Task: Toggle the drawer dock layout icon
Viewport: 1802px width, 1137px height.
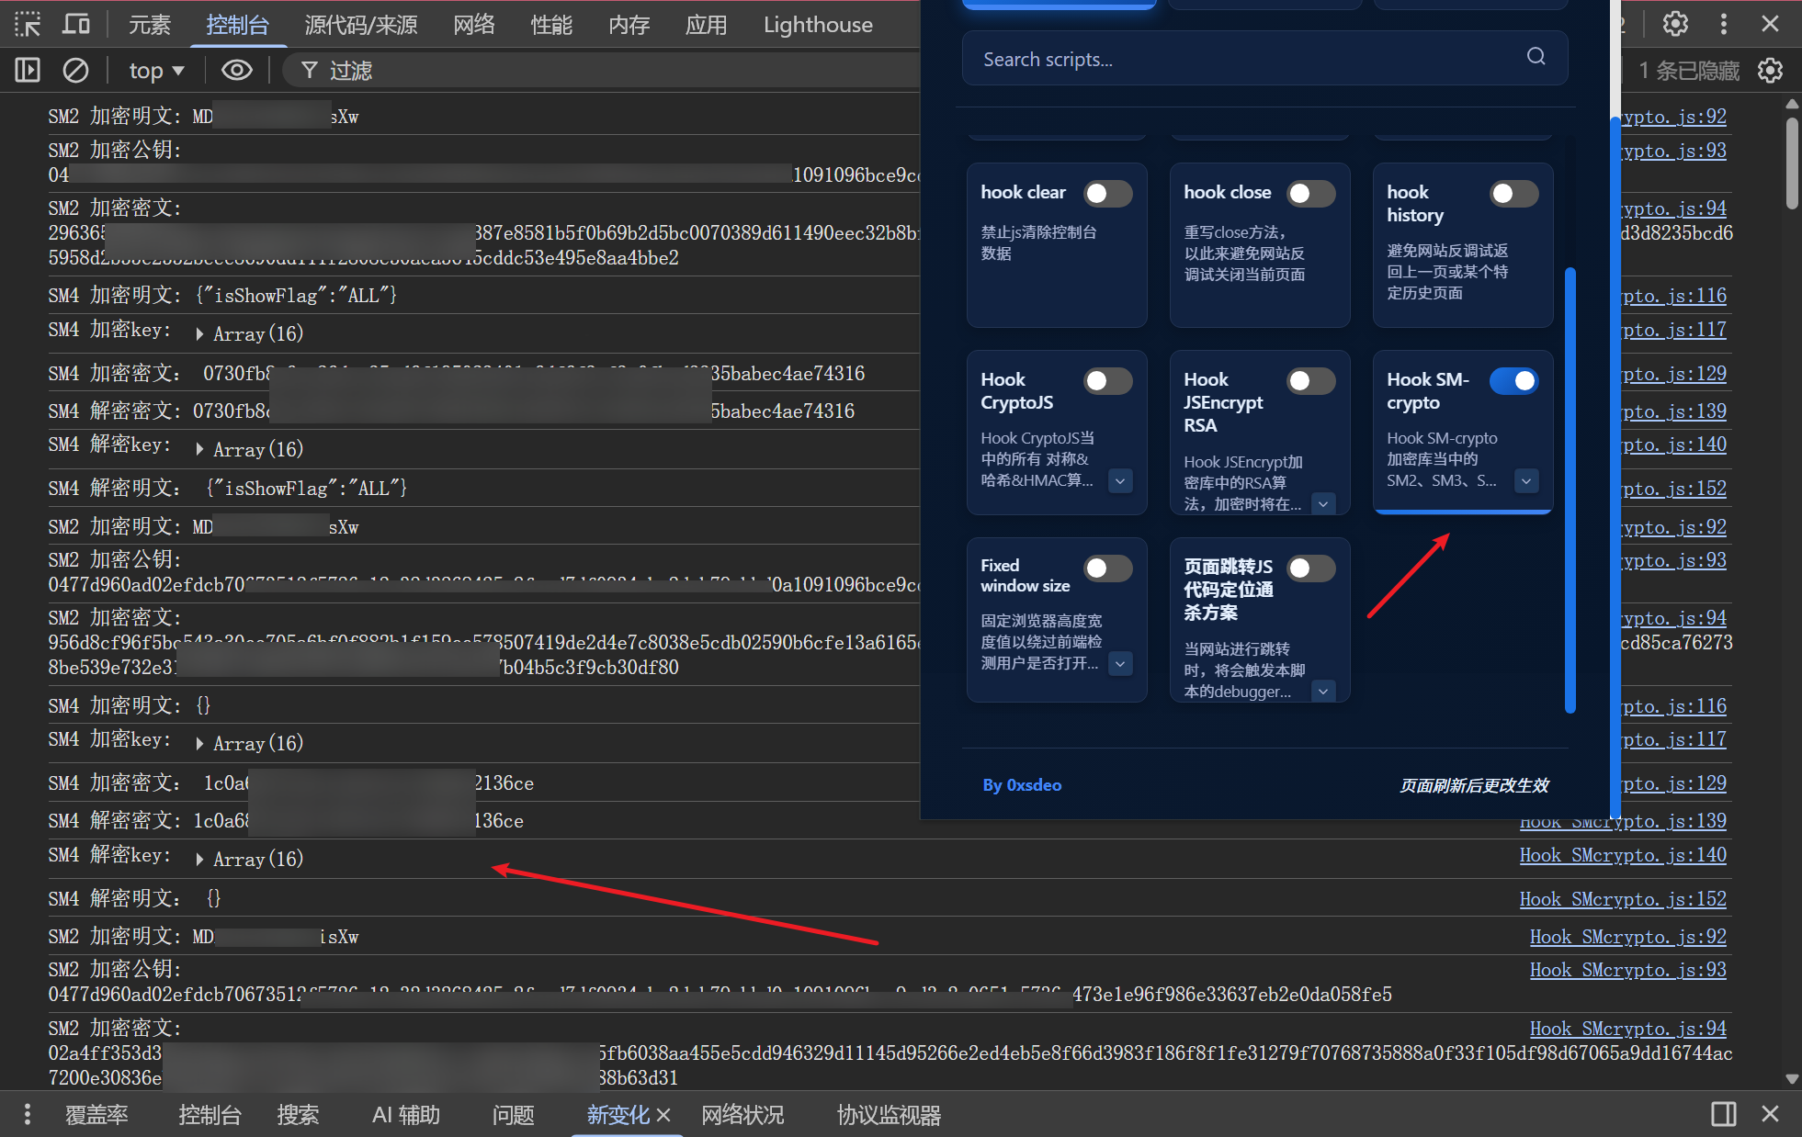Action: (1724, 1114)
